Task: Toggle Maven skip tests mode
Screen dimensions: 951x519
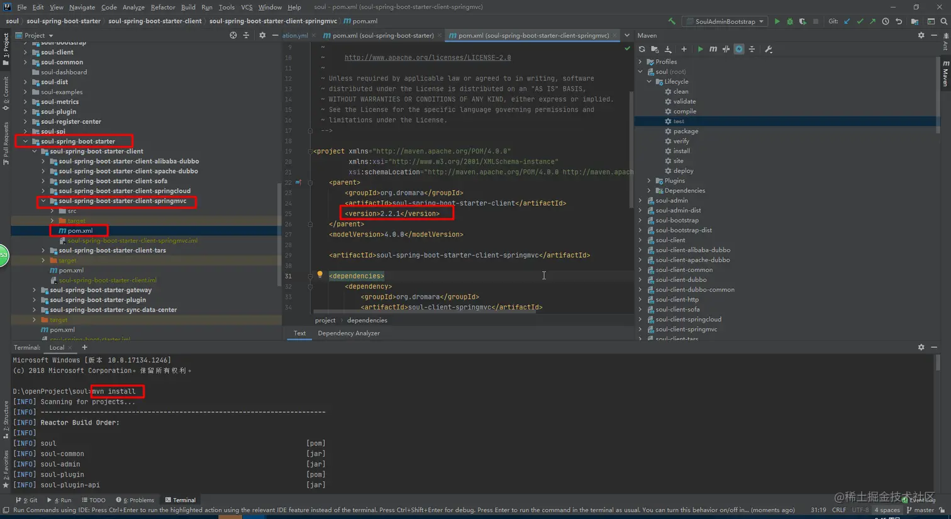Action: [x=739, y=49]
